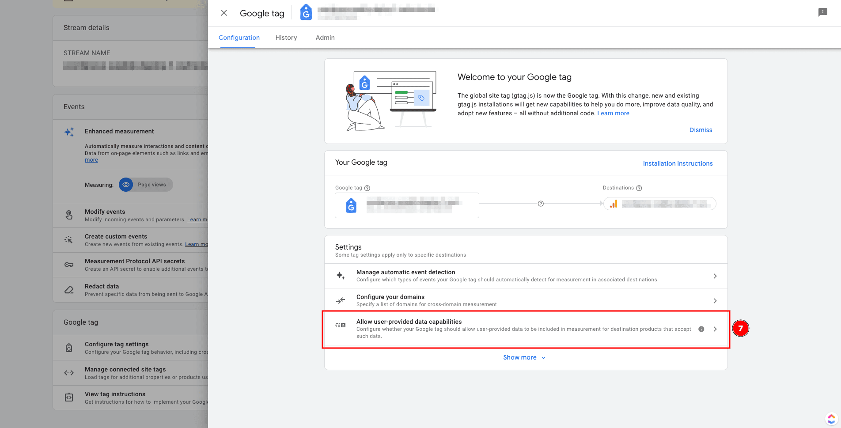Open Manage automatic event detection
Image resolution: width=841 pixels, height=428 pixels.
pyautogui.click(x=526, y=276)
